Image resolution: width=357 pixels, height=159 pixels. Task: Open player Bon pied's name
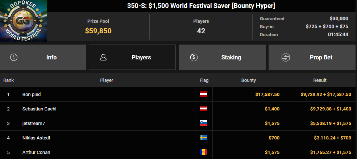coord(32,95)
